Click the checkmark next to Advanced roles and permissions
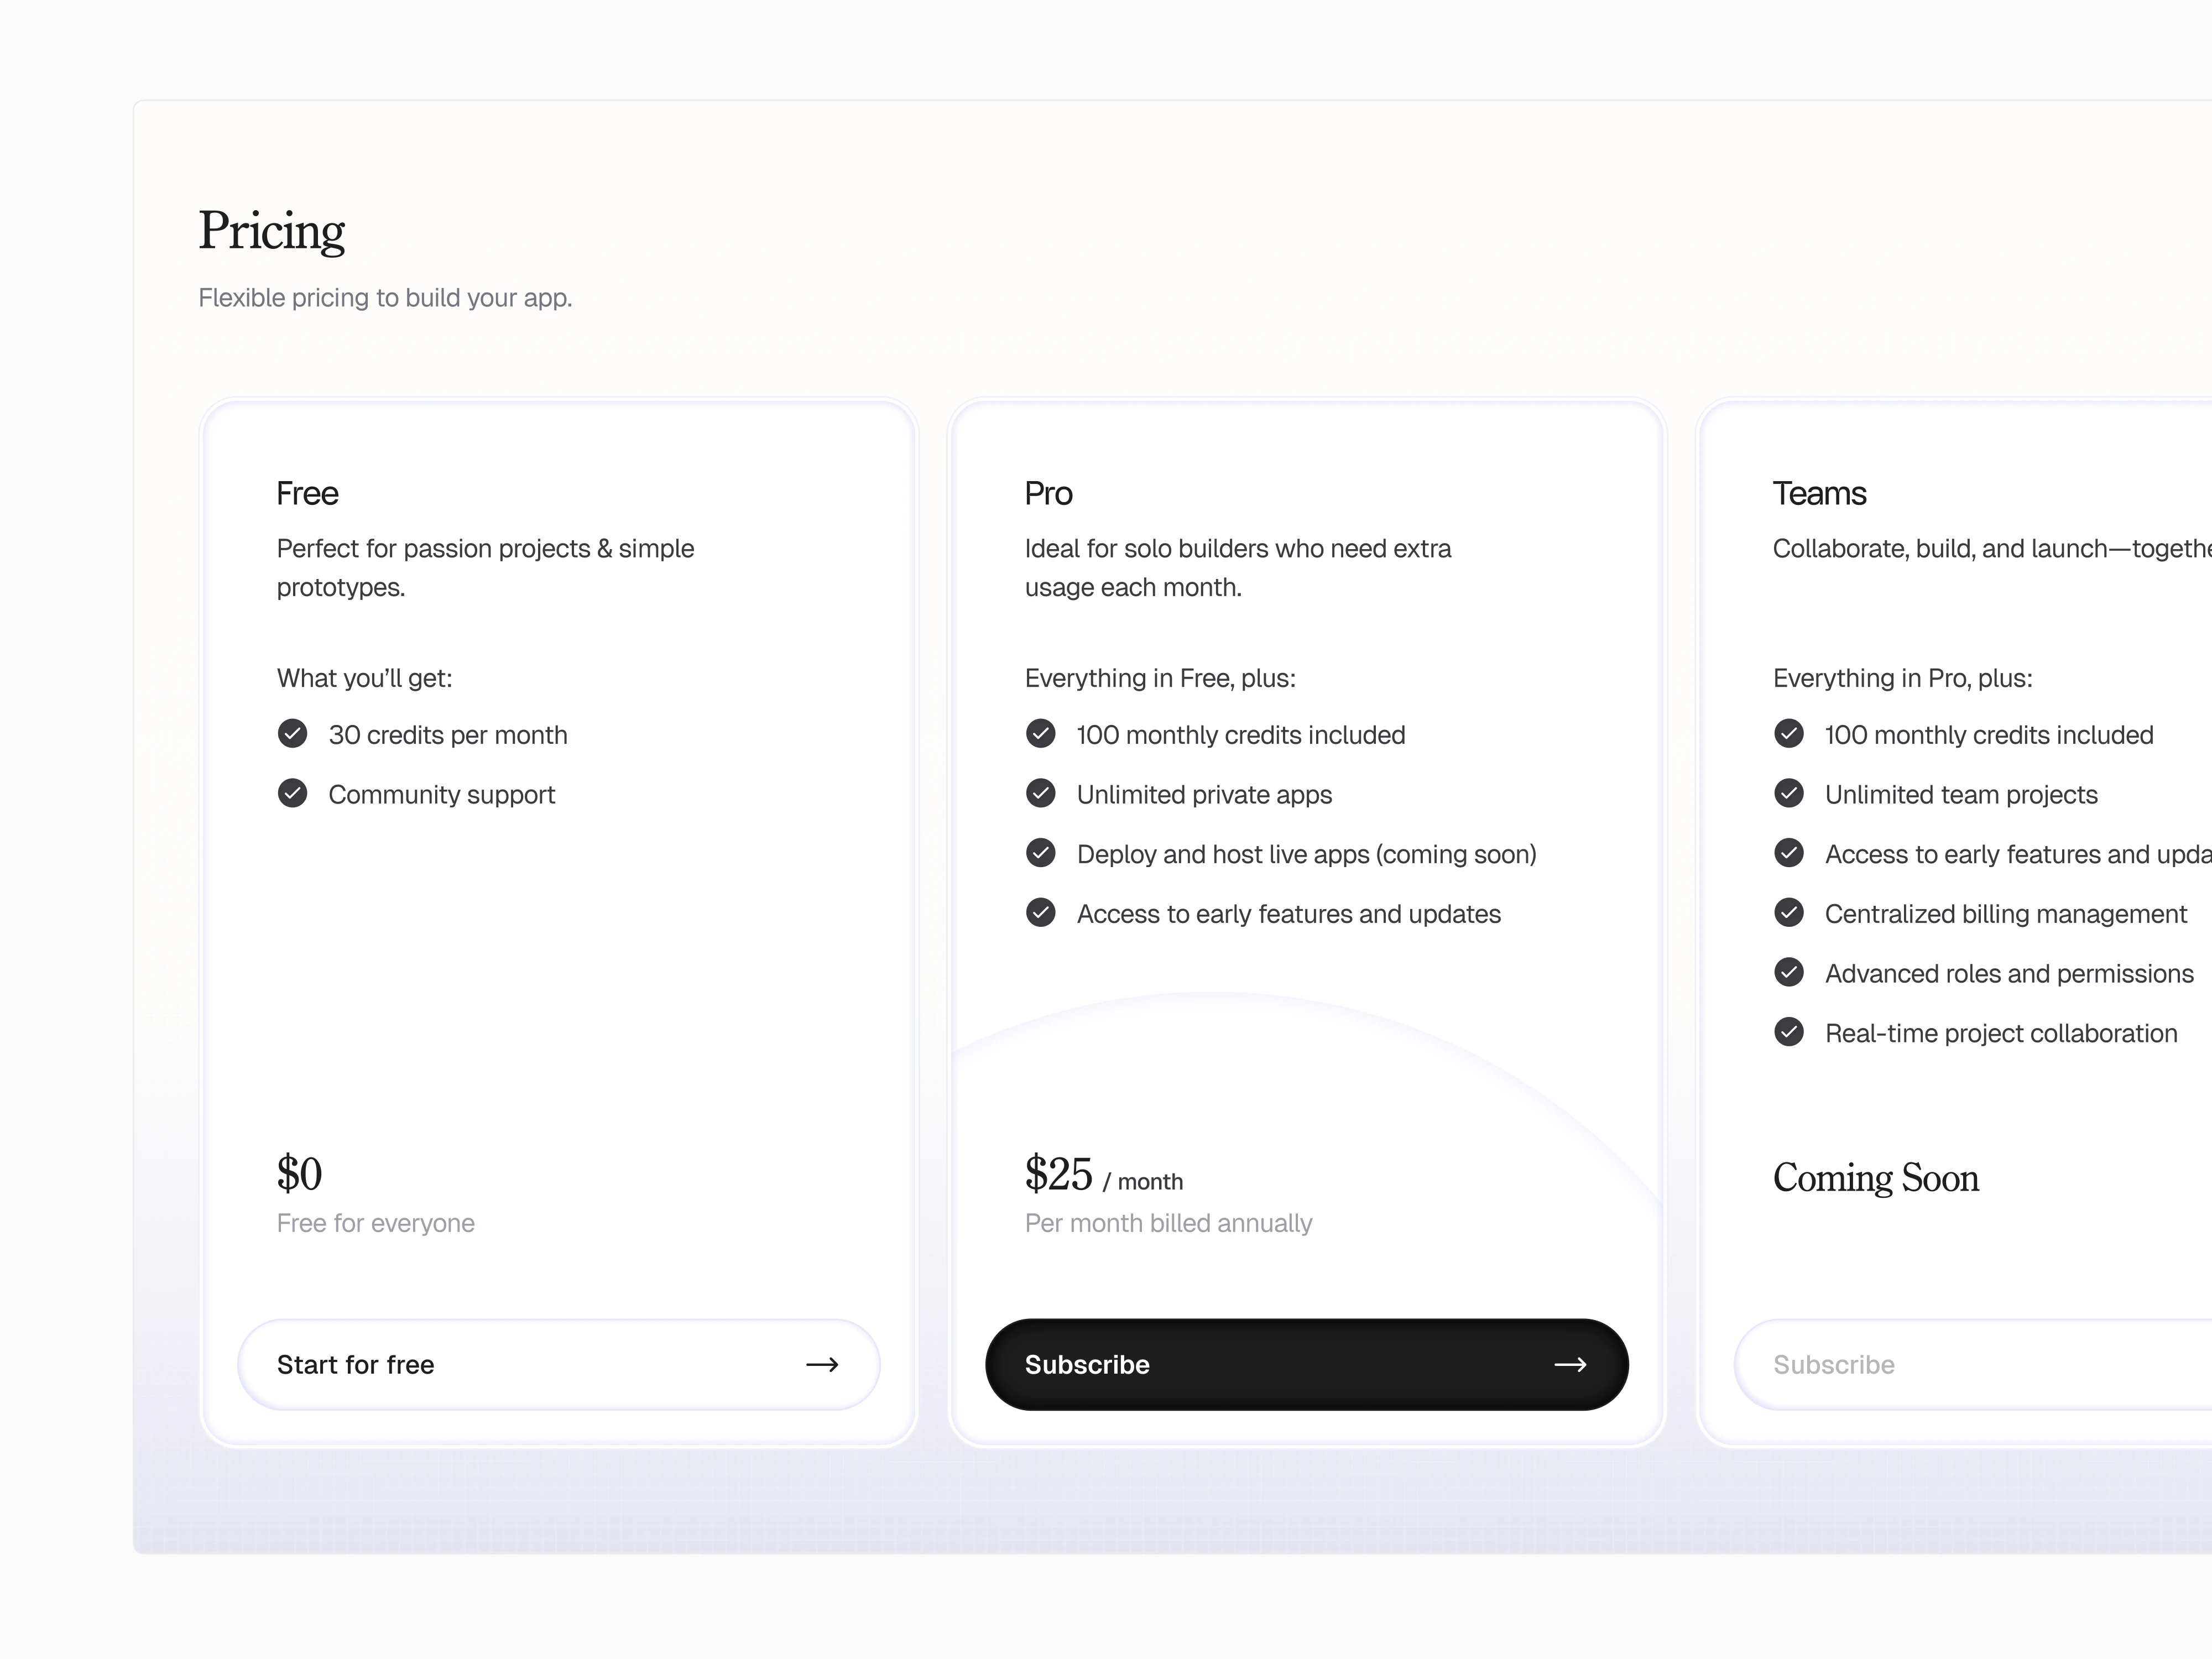This screenshot has width=2212, height=1659. click(1788, 972)
